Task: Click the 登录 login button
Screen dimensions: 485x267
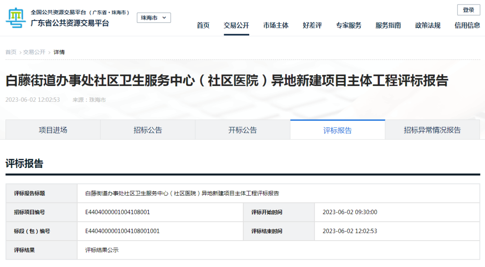Action: (x=468, y=9)
